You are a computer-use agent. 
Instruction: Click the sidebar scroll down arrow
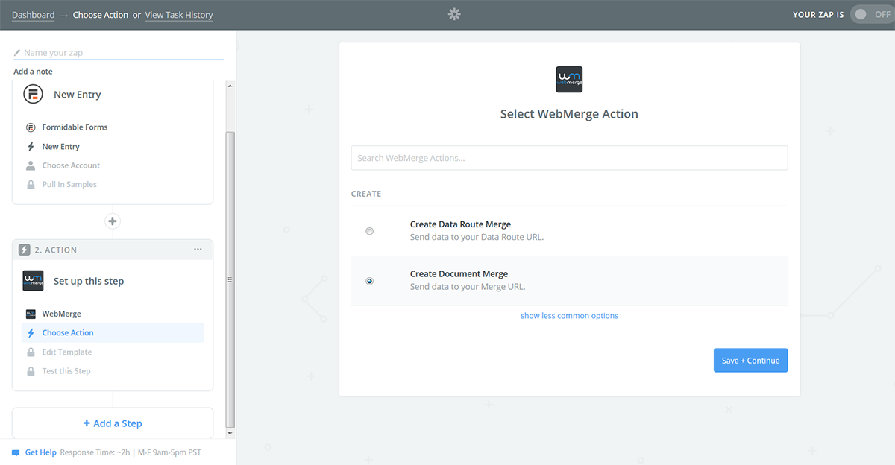(x=230, y=432)
